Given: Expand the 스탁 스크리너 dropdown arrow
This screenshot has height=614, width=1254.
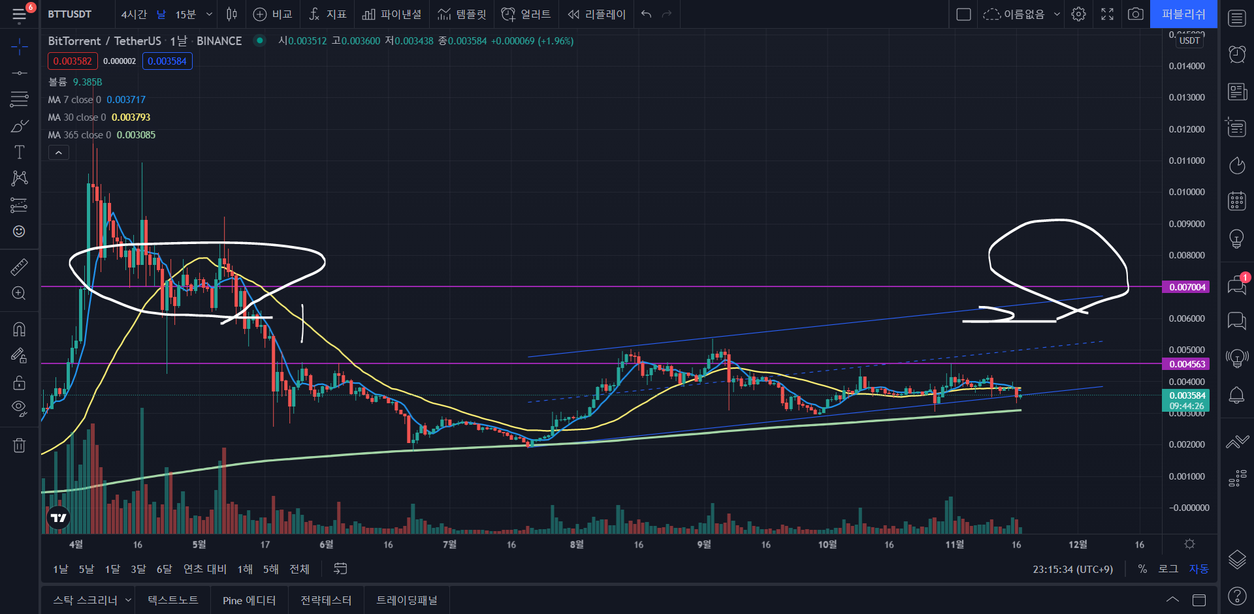Looking at the screenshot, I should pyautogui.click(x=128, y=600).
